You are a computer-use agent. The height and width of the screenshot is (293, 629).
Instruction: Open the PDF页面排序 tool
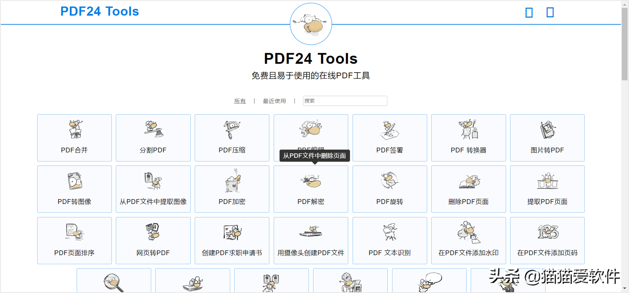click(x=74, y=240)
